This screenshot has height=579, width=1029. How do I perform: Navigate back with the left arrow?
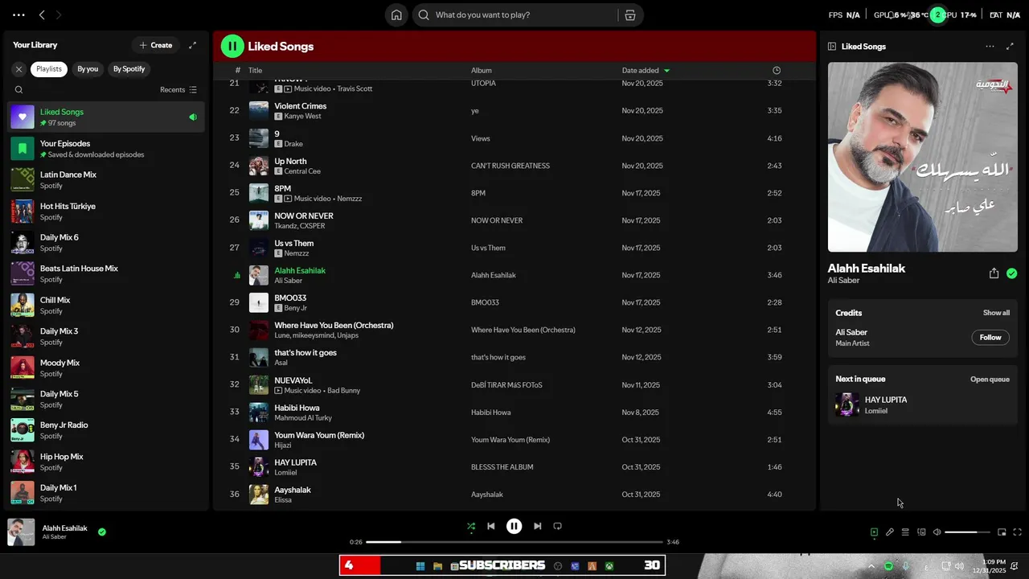pos(42,14)
